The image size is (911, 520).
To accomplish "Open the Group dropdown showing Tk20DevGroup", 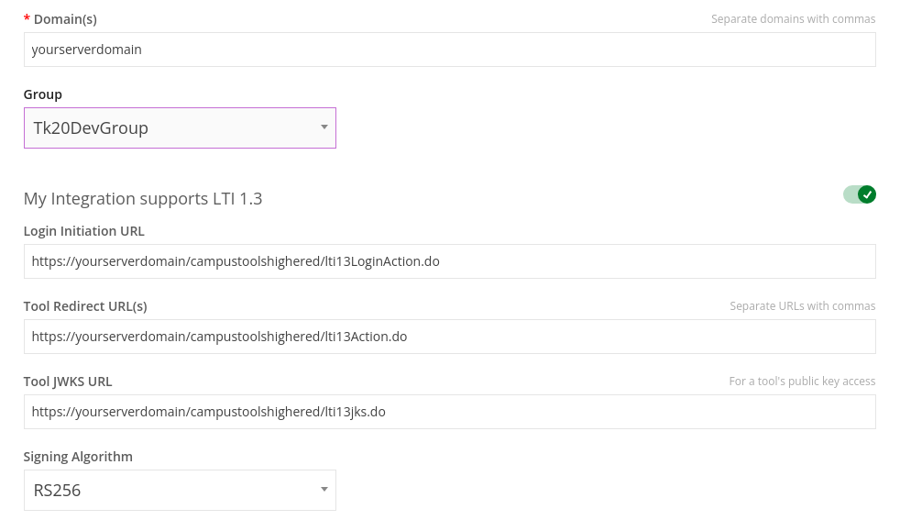I will coord(180,128).
